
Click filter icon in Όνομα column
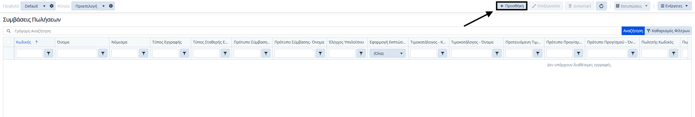click(x=103, y=54)
